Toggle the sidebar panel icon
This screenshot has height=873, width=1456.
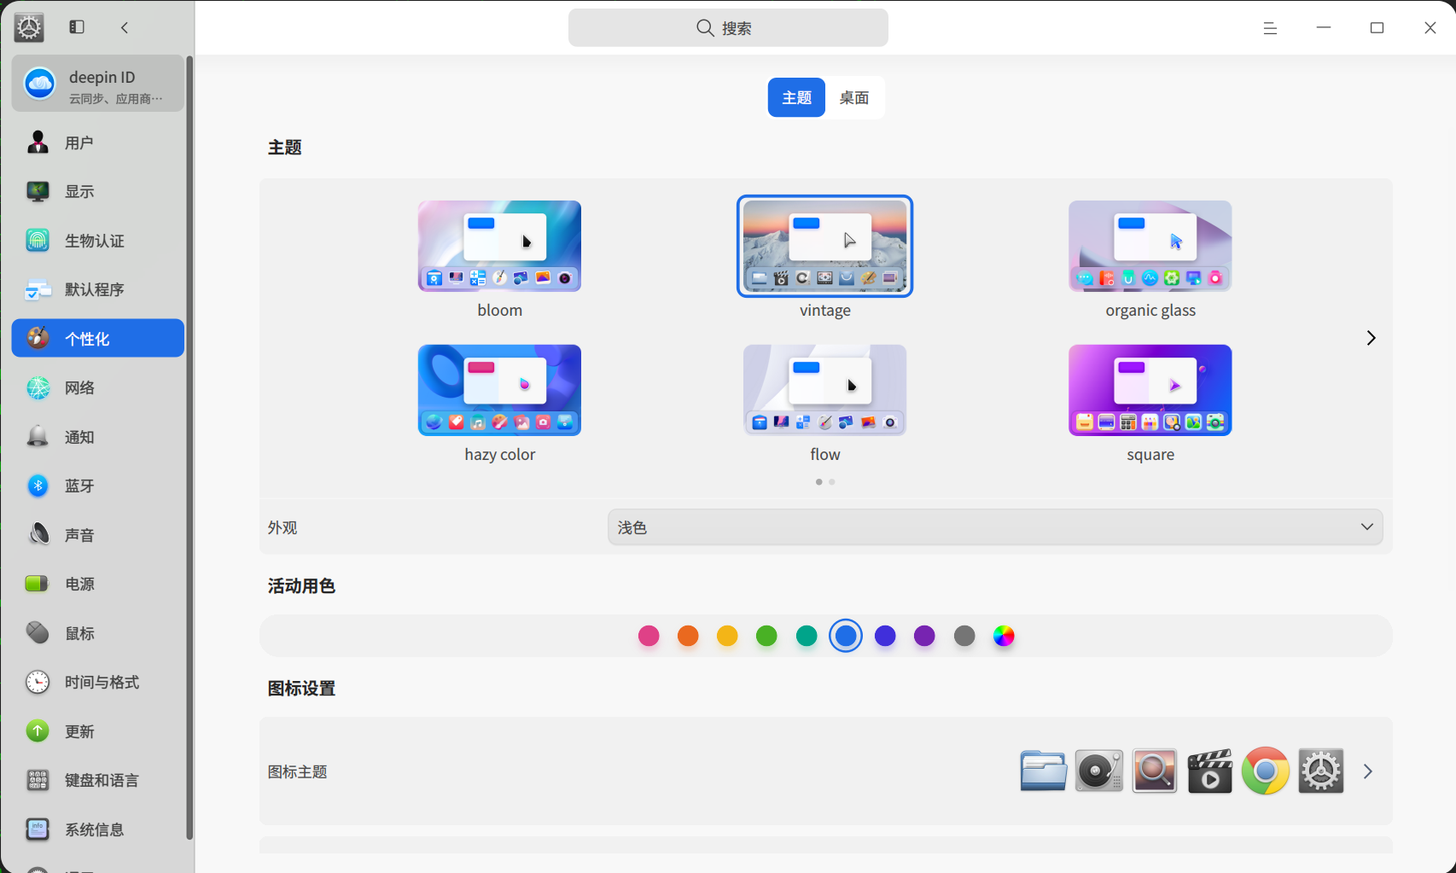pyautogui.click(x=77, y=27)
